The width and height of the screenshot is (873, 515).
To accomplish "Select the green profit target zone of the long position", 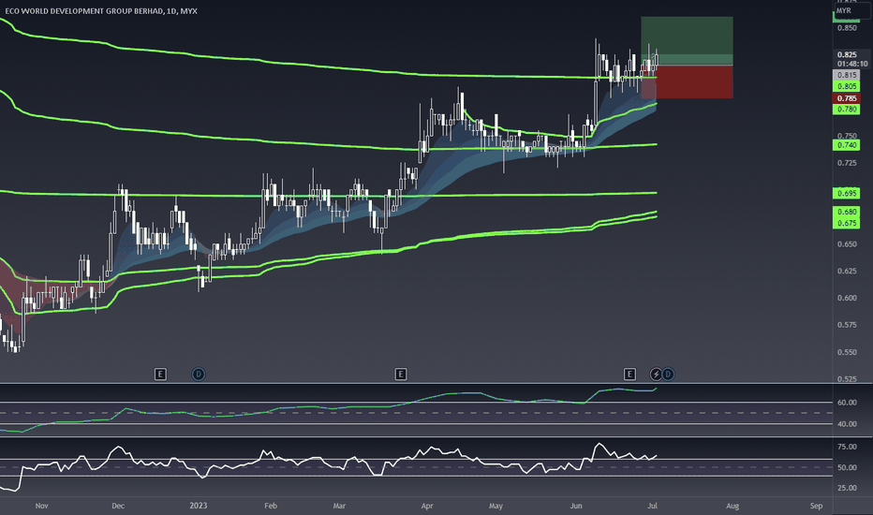I will (687, 40).
